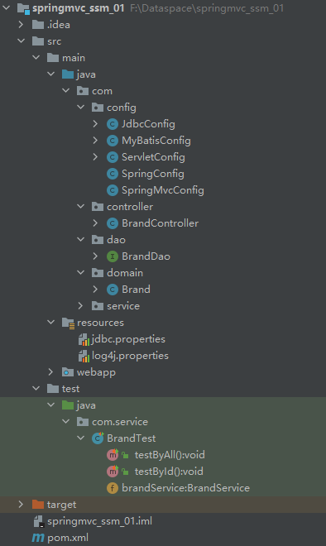Viewport: 326px width, 546px height.
Task: Click the Maven pom.xml icon
Action: click(38, 538)
